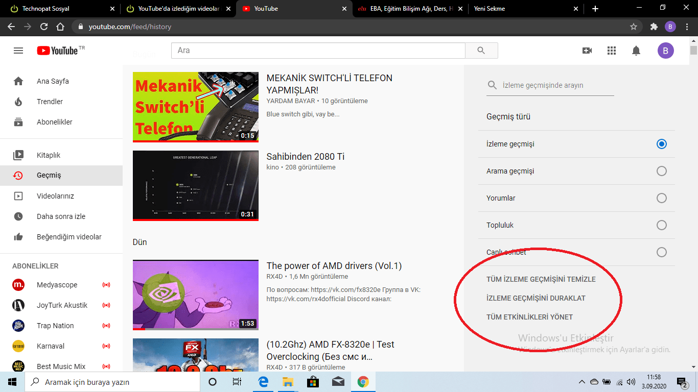Viewport: 698px width, 392px height.
Task: Go back with the browser back arrow
Action: (x=11, y=27)
